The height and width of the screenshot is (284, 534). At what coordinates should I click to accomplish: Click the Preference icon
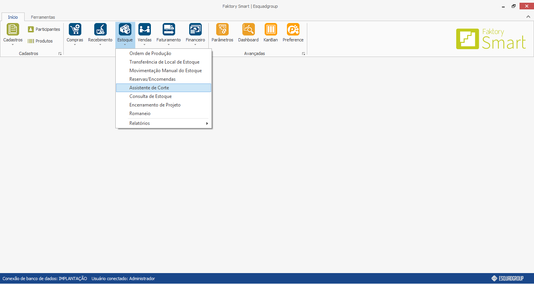pos(293,30)
